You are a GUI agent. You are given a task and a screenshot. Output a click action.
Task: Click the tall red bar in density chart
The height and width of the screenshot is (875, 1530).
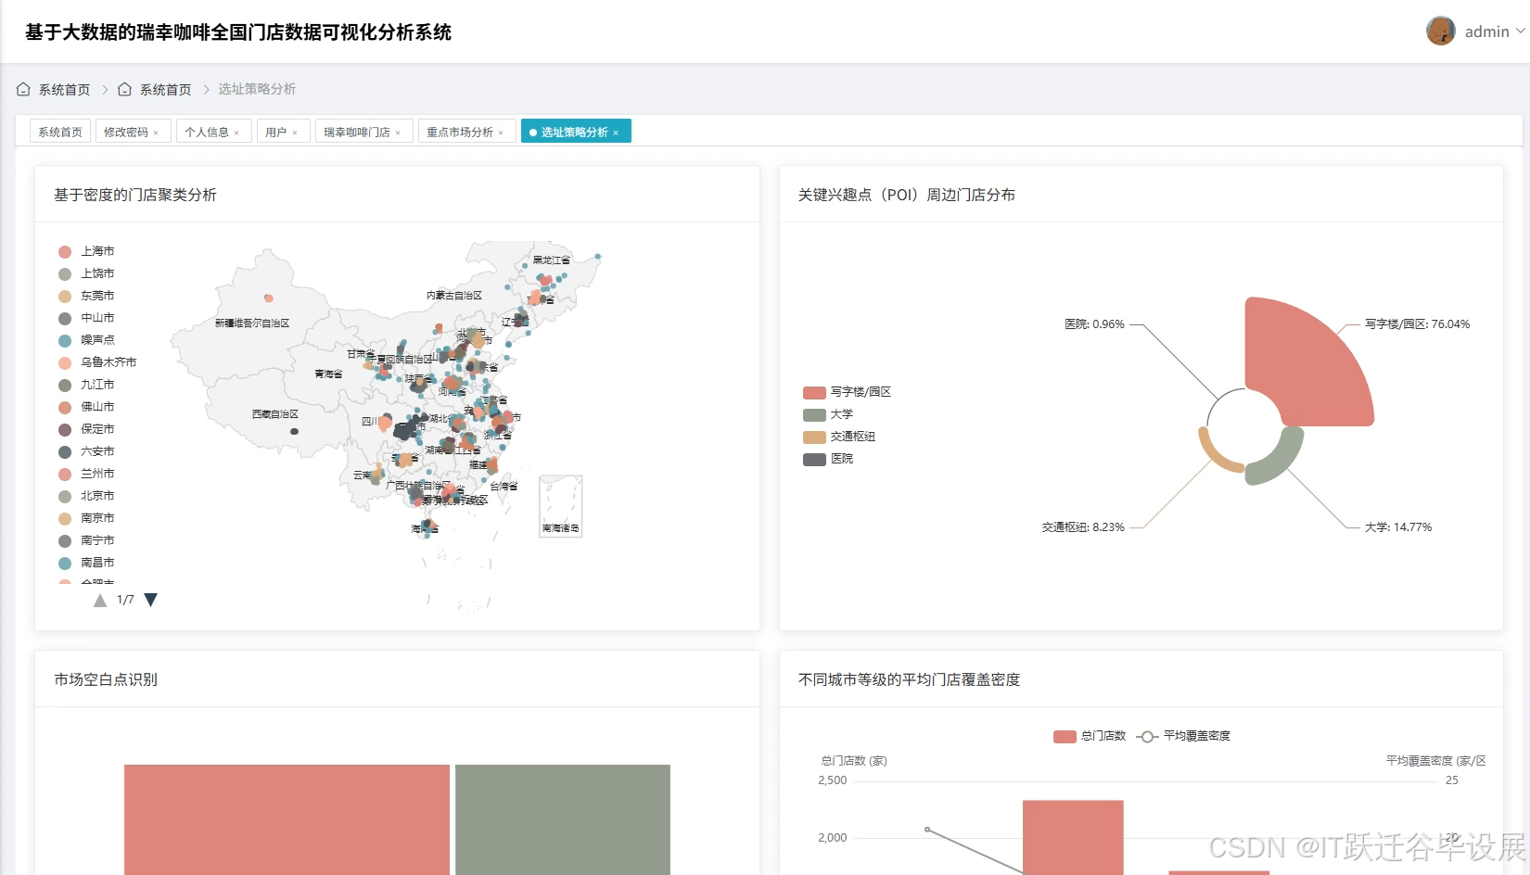coord(1073,837)
